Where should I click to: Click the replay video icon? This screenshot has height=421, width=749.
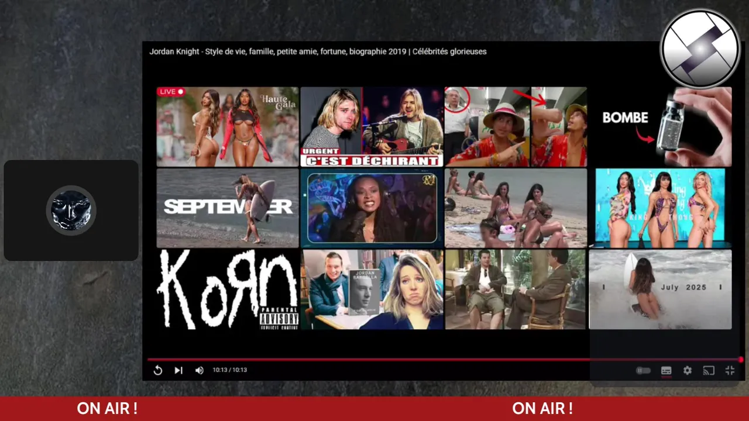coord(158,370)
